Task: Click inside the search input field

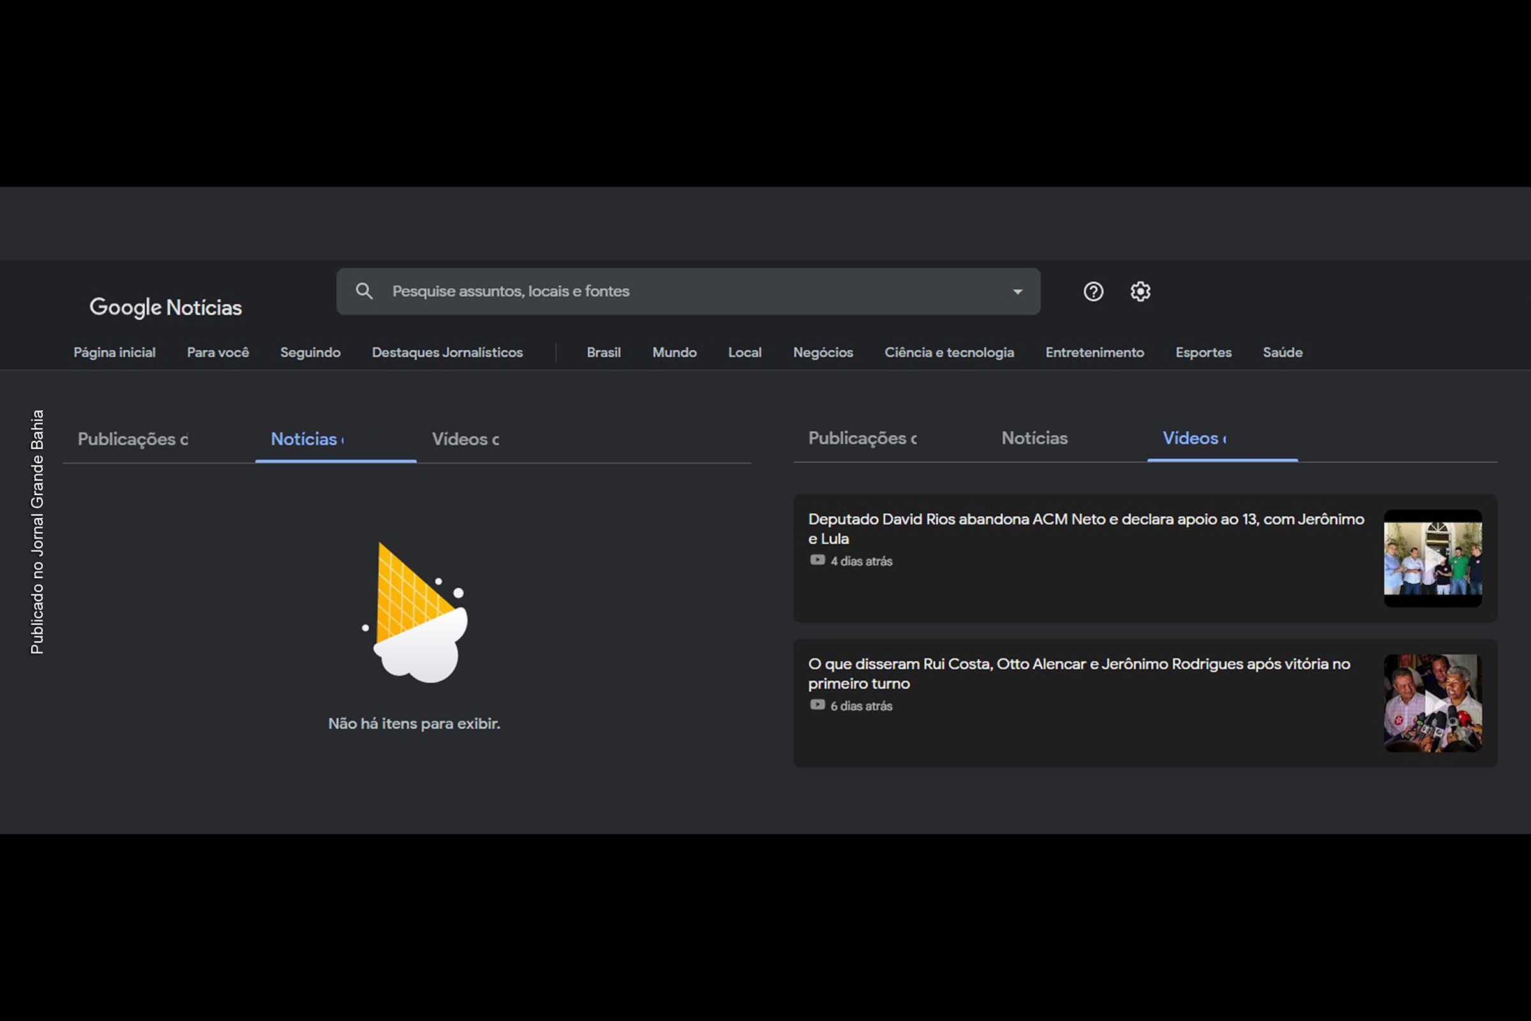Action: click(651, 291)
